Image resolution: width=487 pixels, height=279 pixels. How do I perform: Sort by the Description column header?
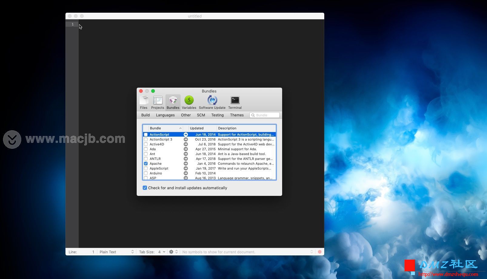[x=246, y=128]
